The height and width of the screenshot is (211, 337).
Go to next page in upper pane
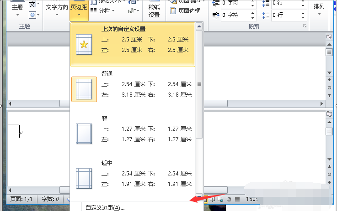(x=329, y=96)
